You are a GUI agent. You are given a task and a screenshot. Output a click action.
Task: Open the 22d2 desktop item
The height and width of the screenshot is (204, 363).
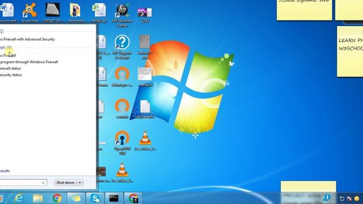[145, 14]
